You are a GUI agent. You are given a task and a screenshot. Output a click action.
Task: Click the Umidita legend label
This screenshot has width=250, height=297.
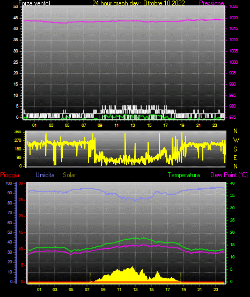click(45, 175)
